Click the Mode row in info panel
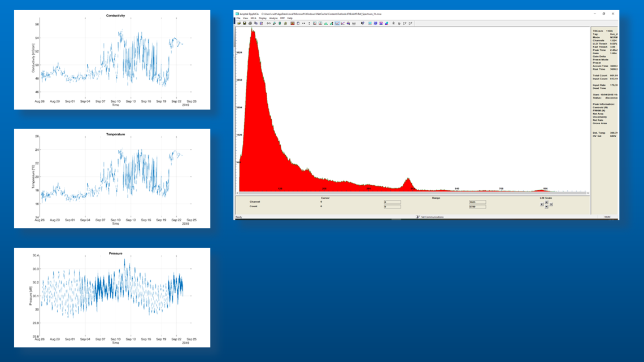Screen dimensions: 644x362 point(605,37)
